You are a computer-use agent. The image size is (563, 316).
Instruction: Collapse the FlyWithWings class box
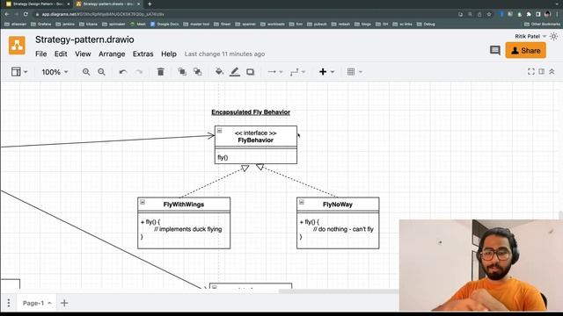(143, 202)
